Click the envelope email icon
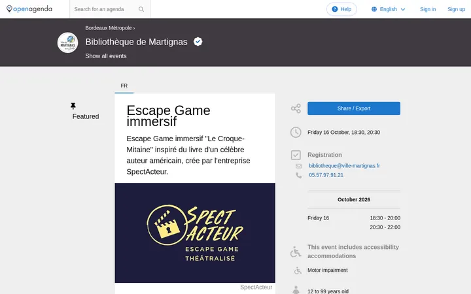This screenshot has height=294, width=471. 298,166
